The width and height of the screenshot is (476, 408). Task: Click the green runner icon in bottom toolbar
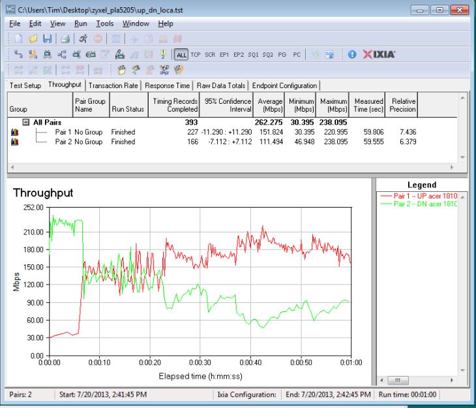(136, 71)
